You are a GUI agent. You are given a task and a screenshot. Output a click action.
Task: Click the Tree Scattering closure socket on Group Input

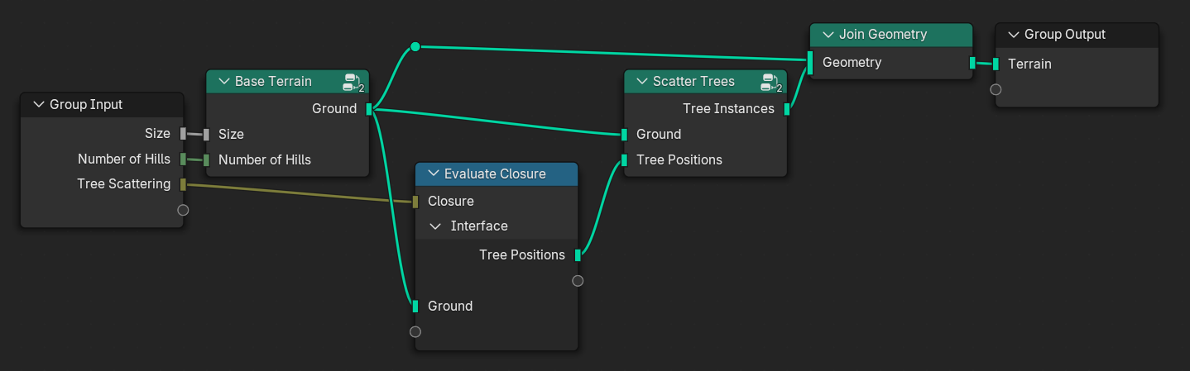pos(184,184)
